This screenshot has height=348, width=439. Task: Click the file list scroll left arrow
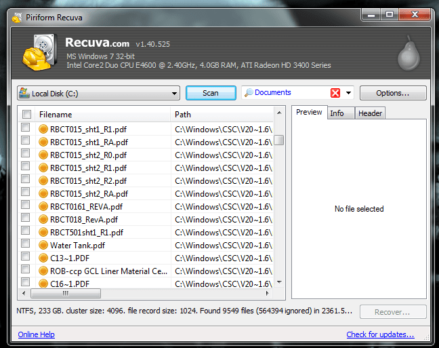tap(24, 293)
